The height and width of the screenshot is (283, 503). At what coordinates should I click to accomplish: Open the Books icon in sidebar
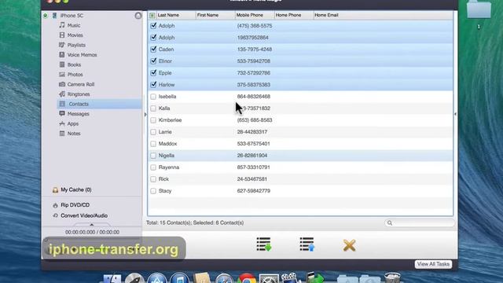tap(62, 64)
